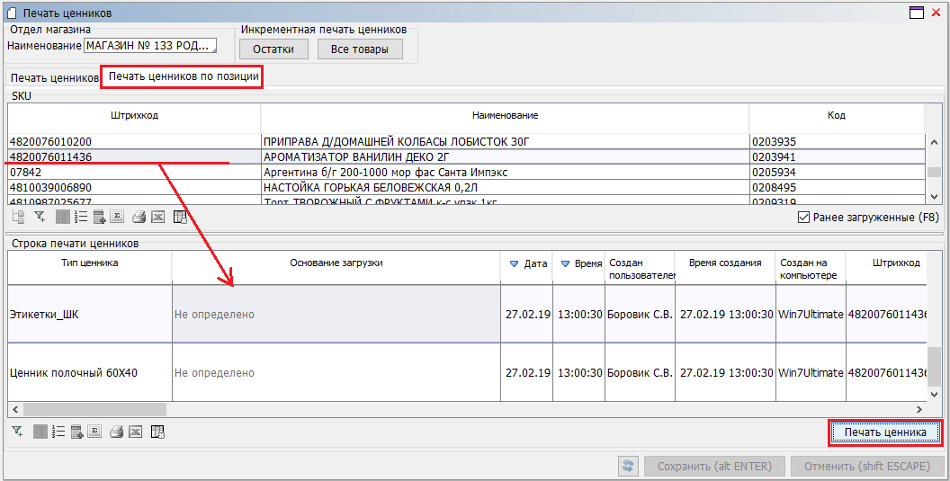Export SKU table to Excel
The width and height of the screenshot is (950, 481).
[158, 217]
